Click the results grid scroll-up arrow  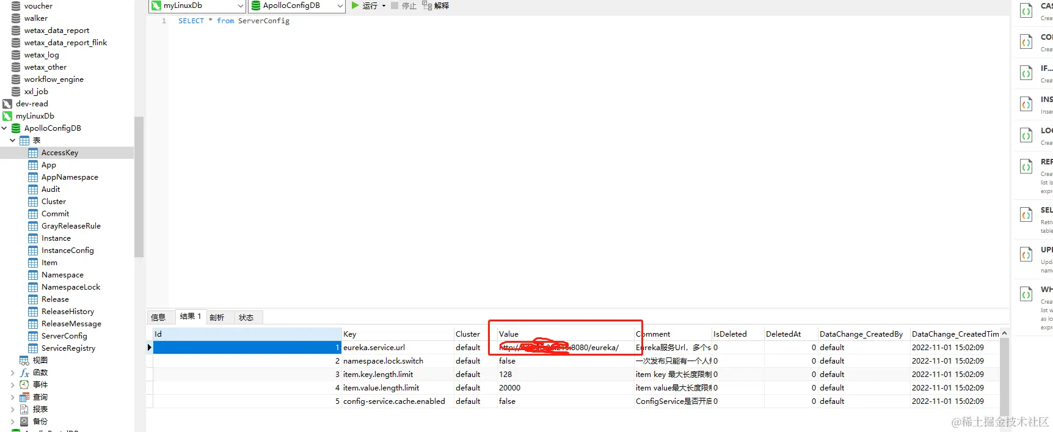point(1004,334)
